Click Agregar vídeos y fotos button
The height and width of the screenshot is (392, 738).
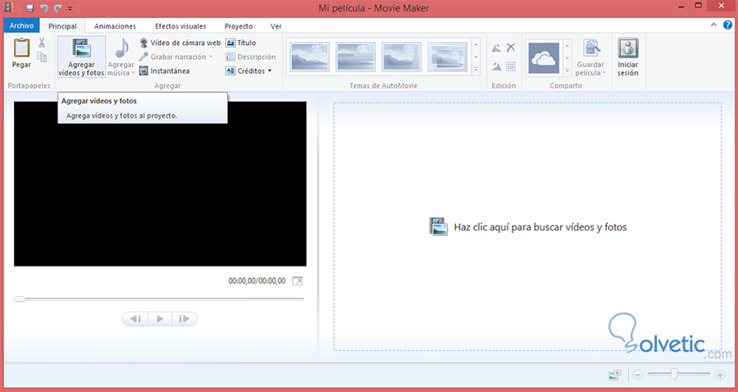(x=81, y=57)
